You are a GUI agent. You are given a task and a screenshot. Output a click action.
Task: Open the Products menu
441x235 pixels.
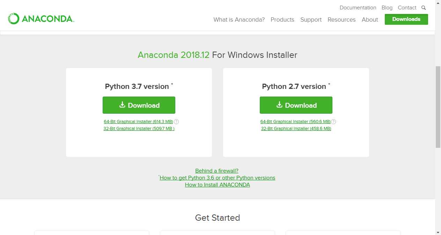(x=282, y=20)
